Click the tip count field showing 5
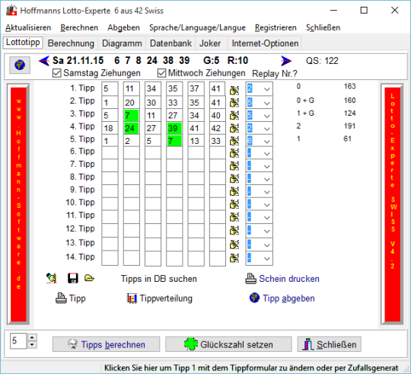This screenshot has height=374, width=411. tap(18, 341)
